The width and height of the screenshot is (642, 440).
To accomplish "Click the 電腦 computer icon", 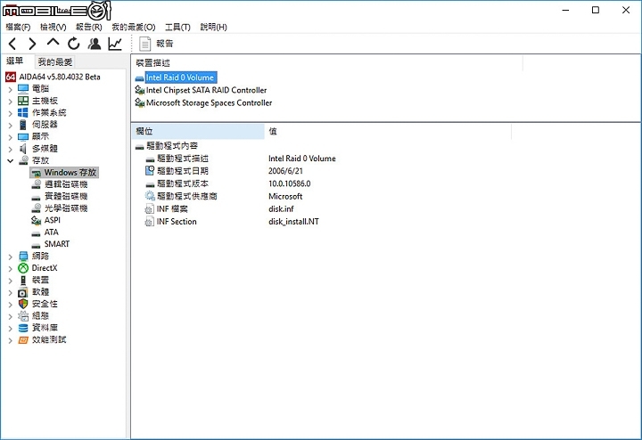I will (x=23, y=89).
